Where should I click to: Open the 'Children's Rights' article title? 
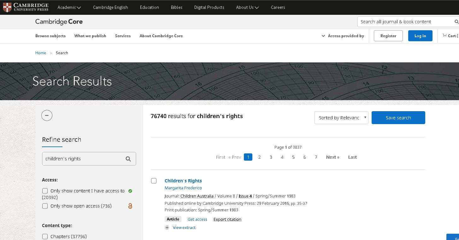click(x=183, y=181)
